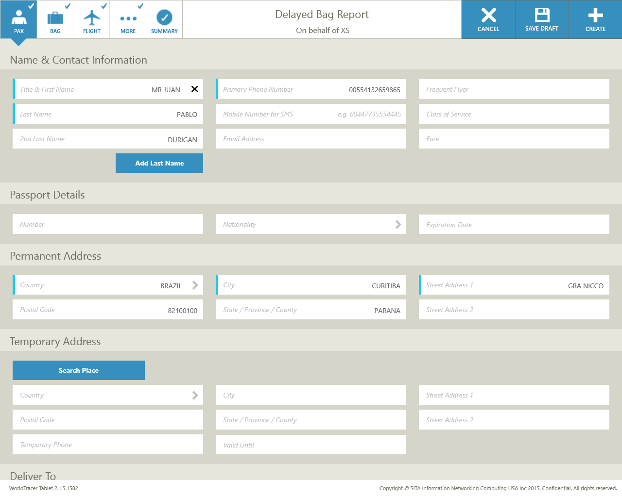Click the Passport Details heading
The image size is (622, 497).
(x=47, y=195)
